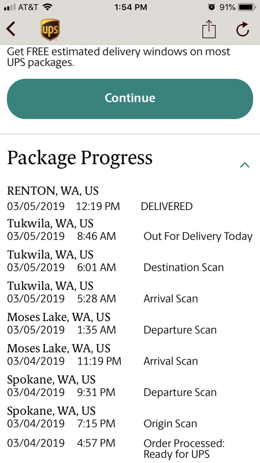Screen dimensions: 260x463
Task: Tap the FREE estimated delivery windows text
Action: (x=119, y=57)
